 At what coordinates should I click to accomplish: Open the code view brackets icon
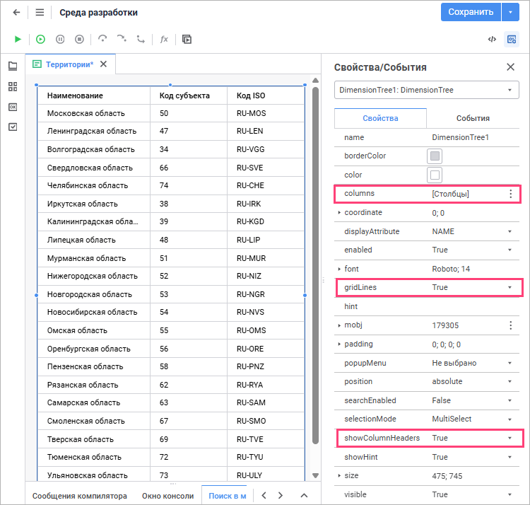click(x=492, y=39)
